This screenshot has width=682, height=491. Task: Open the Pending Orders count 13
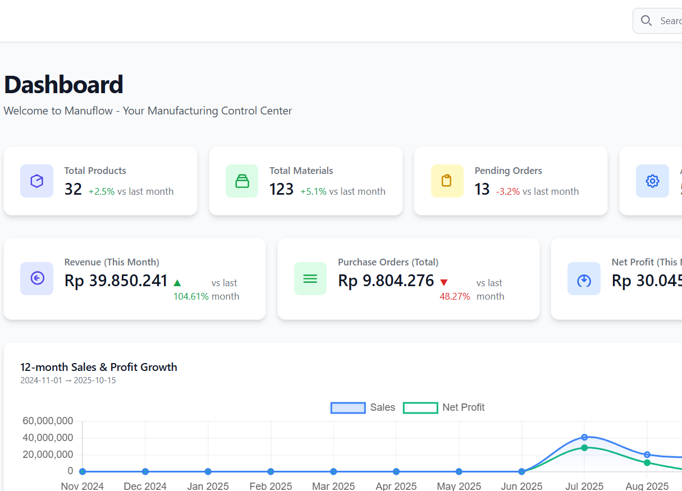click(x=482, y=190)
